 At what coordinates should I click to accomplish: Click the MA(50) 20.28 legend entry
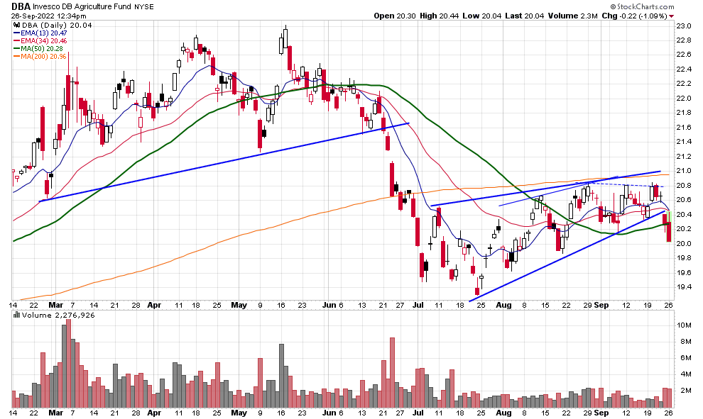[x=38, y=48]
